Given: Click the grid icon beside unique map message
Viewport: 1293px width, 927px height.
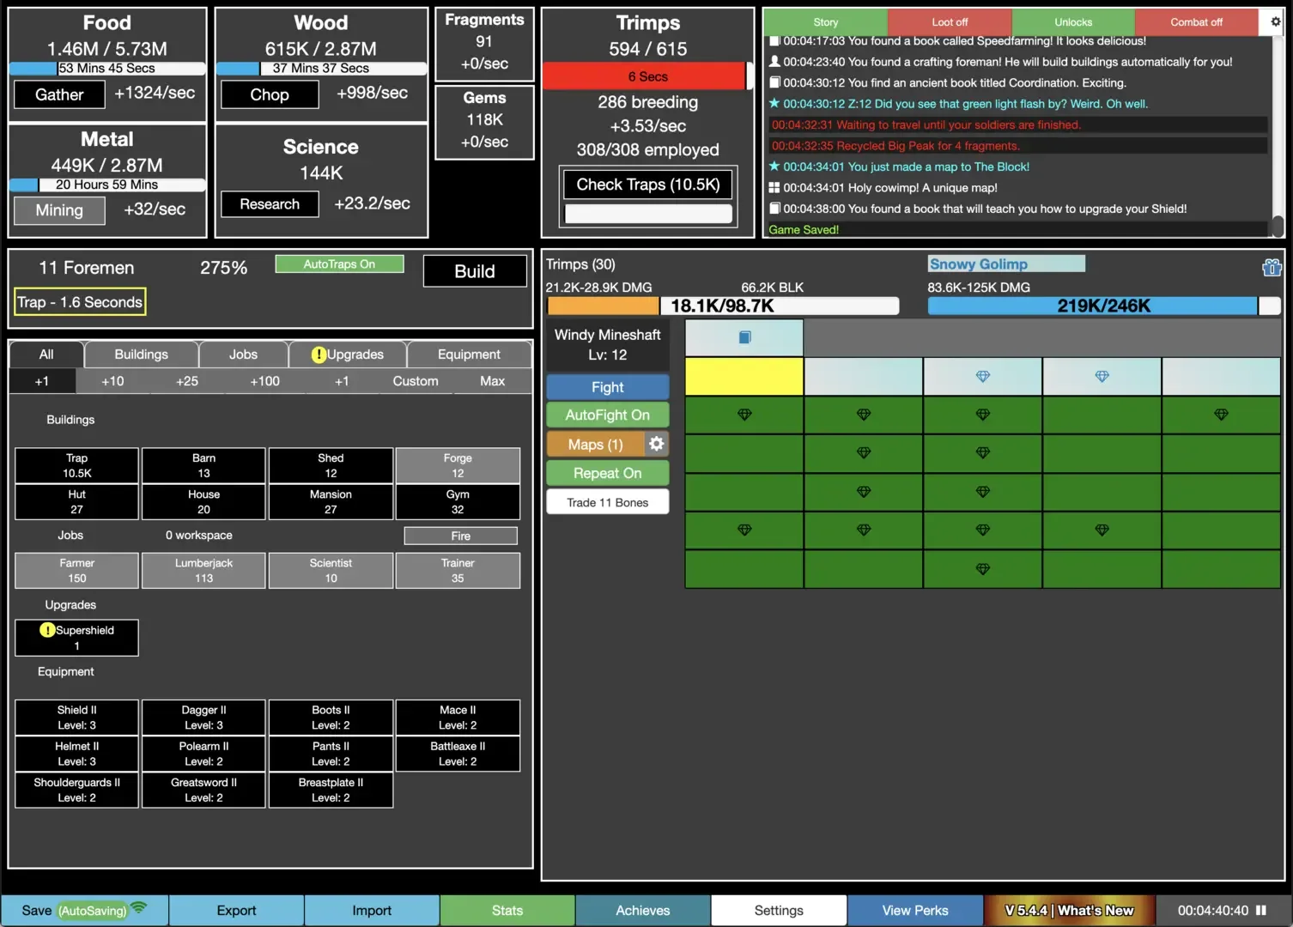Looking at the screenshot, I should 774,188.
